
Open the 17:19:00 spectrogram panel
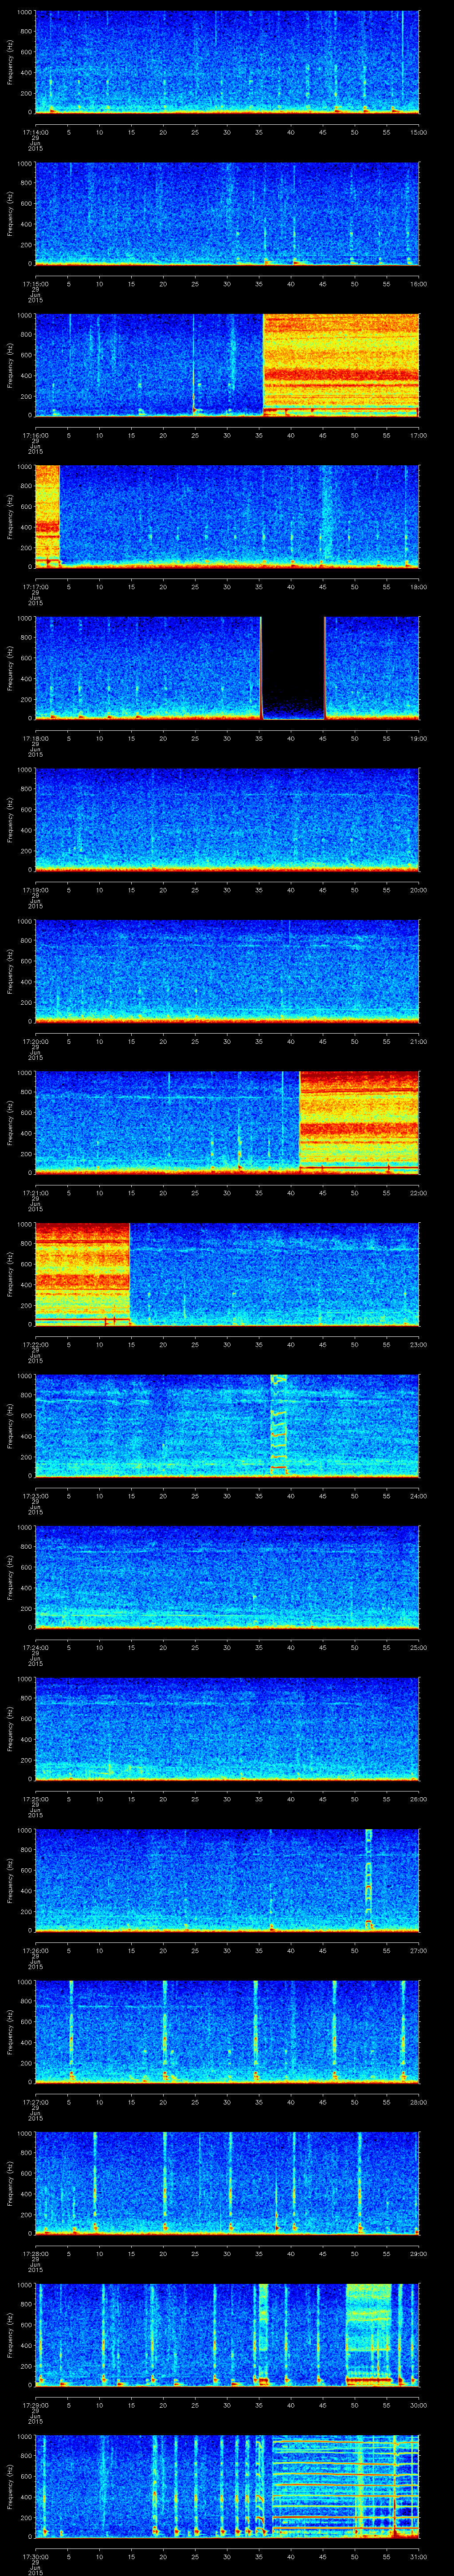[x=227, y=819]
